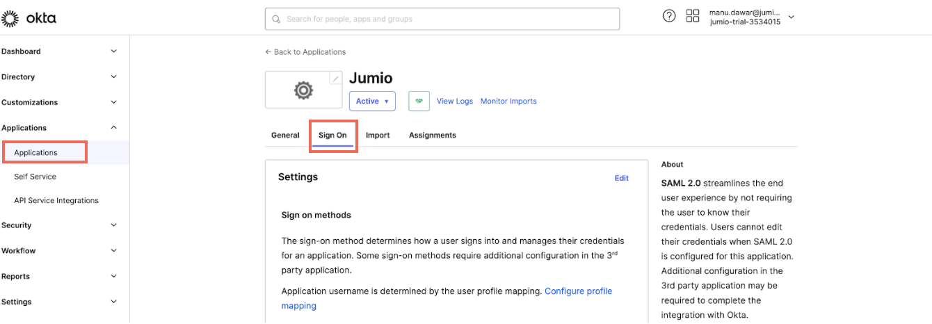Open the help question mark icon
This screenshot has width=932, height=324.
click(669, 17)
